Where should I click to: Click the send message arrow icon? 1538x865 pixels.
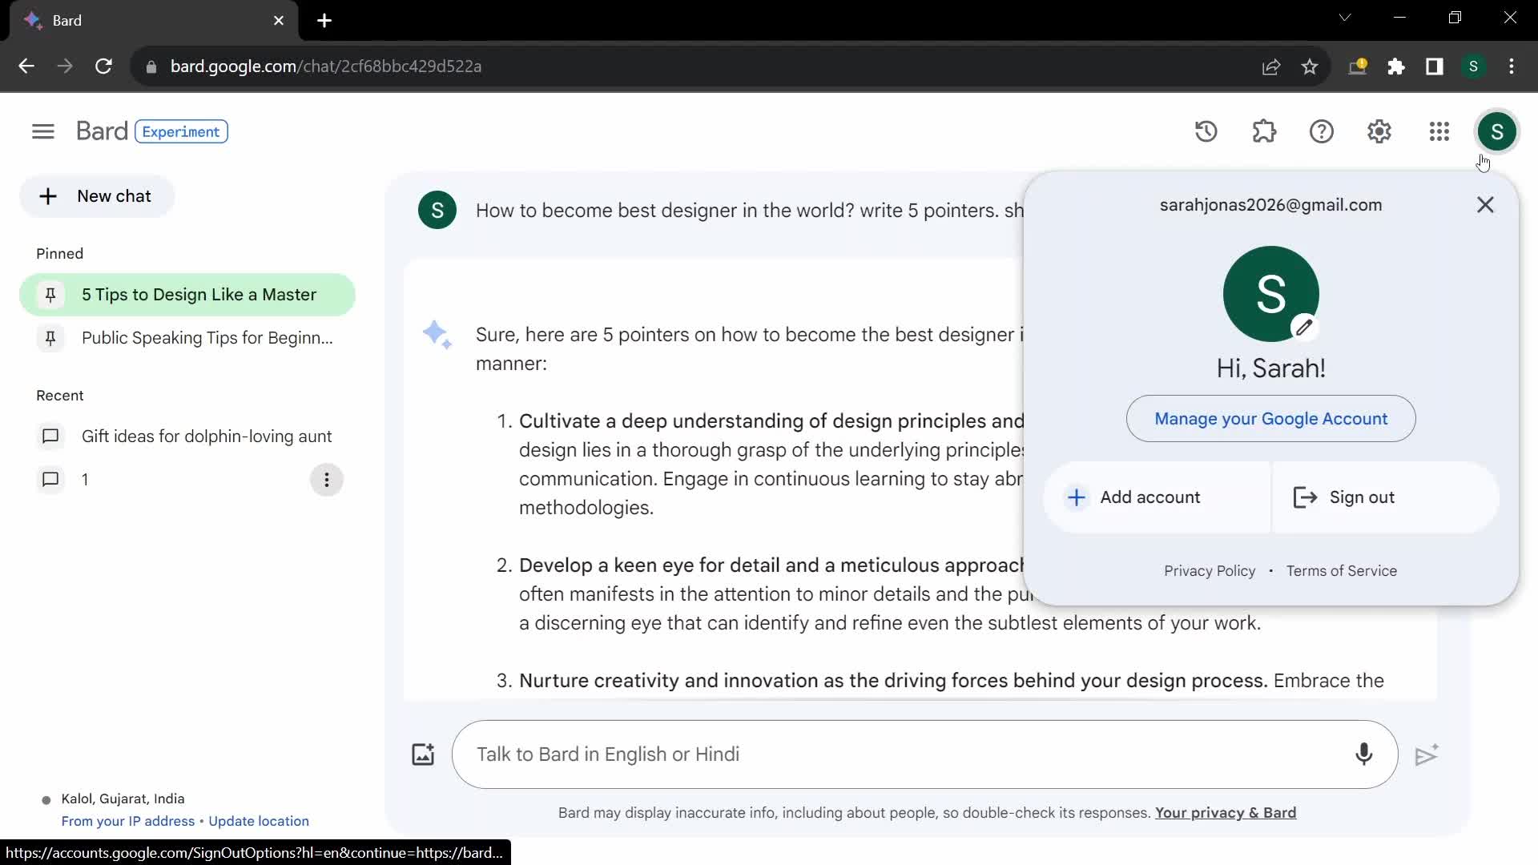(x=1427, y=754)
